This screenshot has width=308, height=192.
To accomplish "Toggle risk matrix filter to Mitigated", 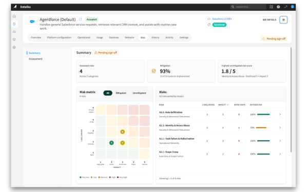I will (121, 93).
